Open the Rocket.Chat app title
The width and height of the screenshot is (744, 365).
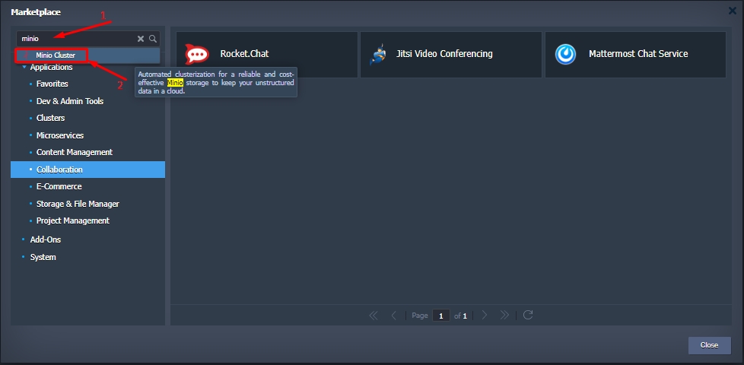pyautogui.click(x=244, y=54)
